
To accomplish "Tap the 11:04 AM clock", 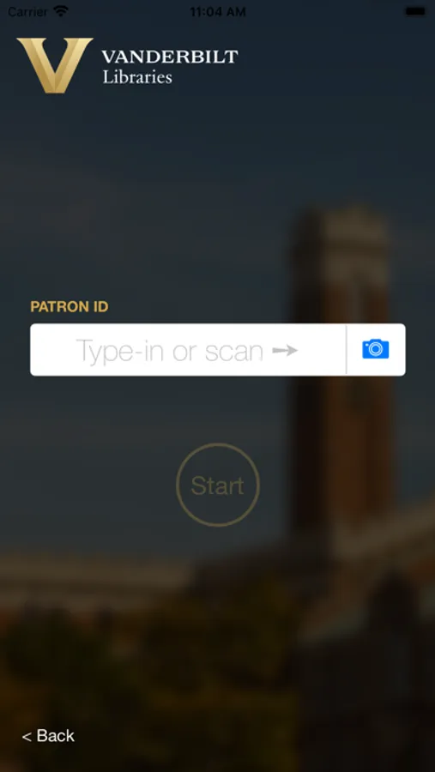I will pos(218,12).
